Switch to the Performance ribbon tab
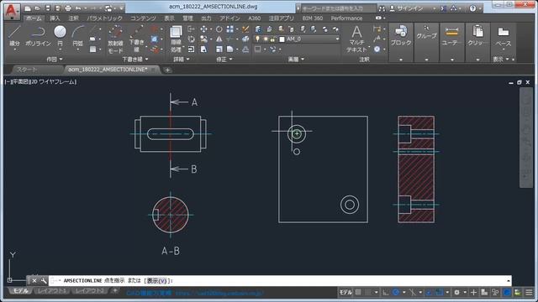Image resolution: width=538 pixels, height=302 pixels. (x=346, y=18)
